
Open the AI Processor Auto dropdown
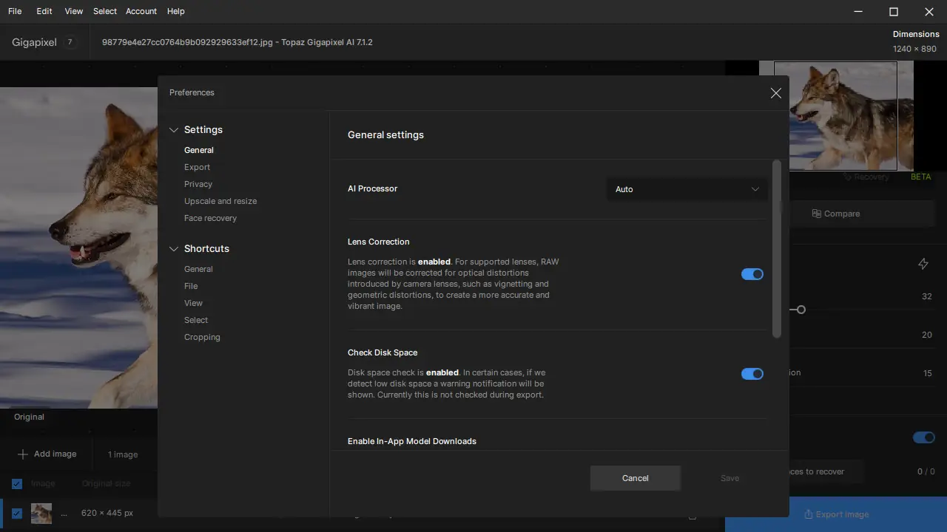(x=687, y=189)
